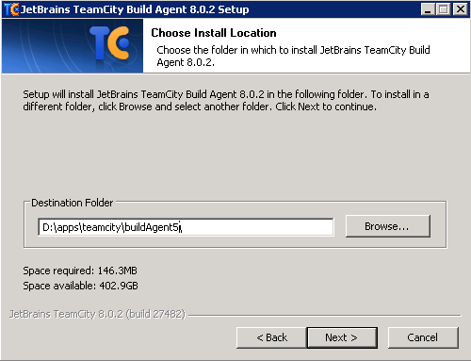
Task: Click 'Space required: 146.3MB' text
Action: (x=80, y=271)
